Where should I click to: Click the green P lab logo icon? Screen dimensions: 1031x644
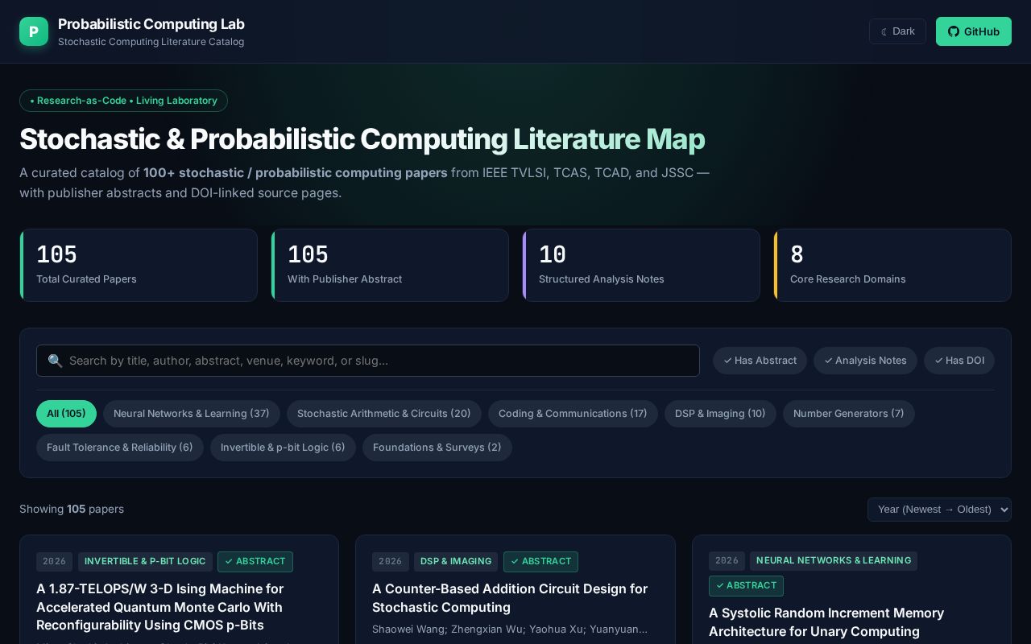coord(34,31)
